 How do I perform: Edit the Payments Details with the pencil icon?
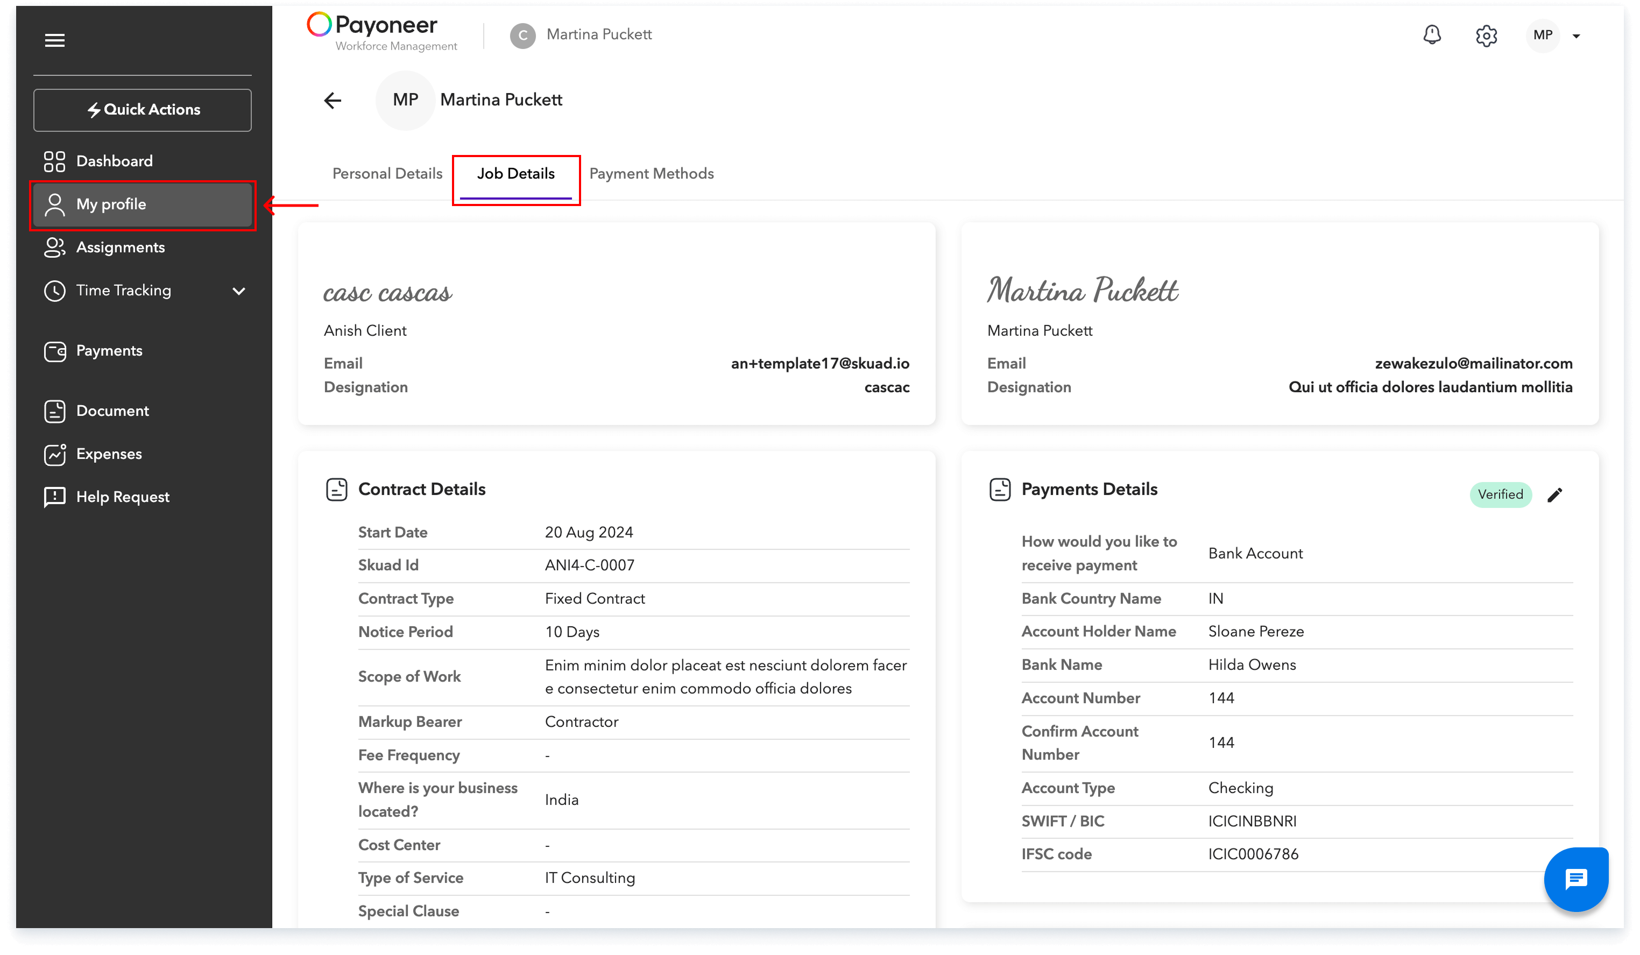click(1556, 494)
